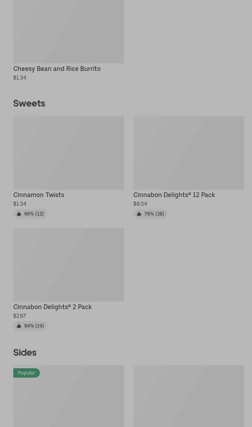Click the $8.04 price of Cinnabon 12 Pack
This screenshot has width=252, height=427.
coord(140,204)
